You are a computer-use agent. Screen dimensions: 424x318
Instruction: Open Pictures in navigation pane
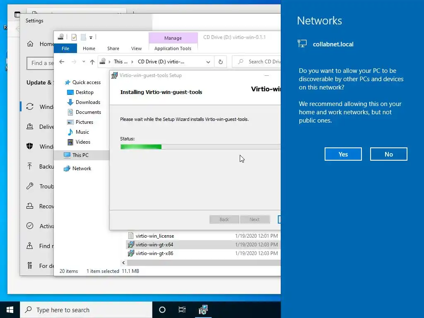(80, 122)
